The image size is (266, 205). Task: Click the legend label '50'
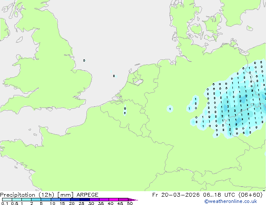pos(130,203)
